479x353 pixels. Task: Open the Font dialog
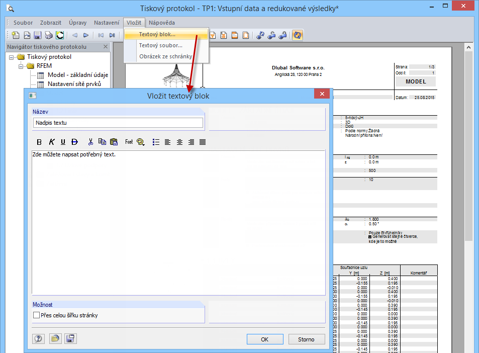(x=129, y=142)
